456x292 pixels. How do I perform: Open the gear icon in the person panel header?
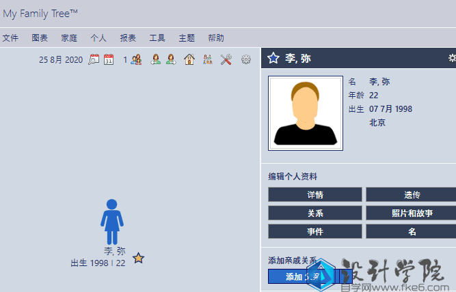point(452,58)
